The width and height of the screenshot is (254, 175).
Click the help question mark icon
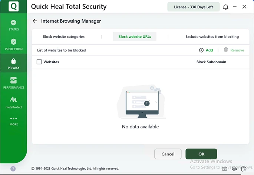pos(13,168)
